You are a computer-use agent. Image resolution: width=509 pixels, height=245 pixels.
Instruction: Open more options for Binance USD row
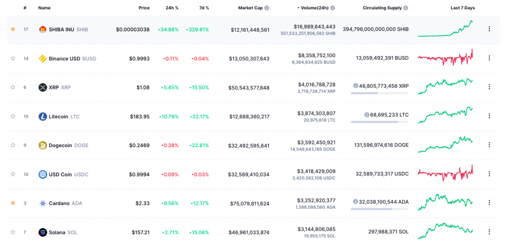[489, 58]
